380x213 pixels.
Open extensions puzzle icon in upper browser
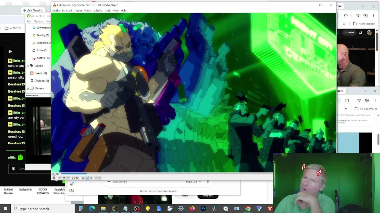tap(346, 16)
